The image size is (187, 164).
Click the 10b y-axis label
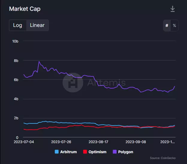tap(15, 41)
